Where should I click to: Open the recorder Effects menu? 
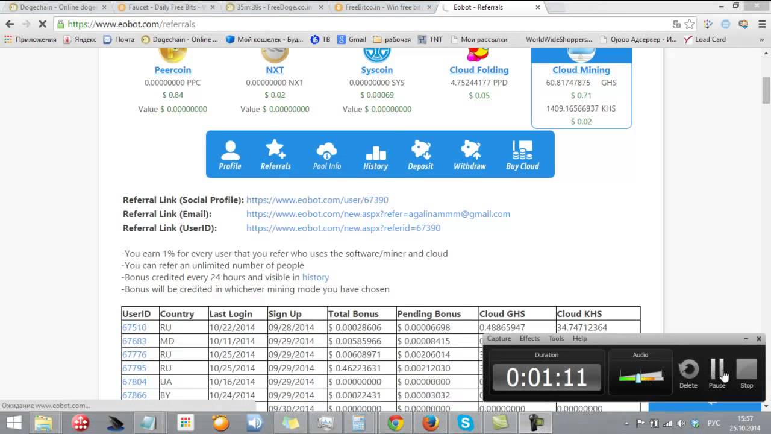529,339
